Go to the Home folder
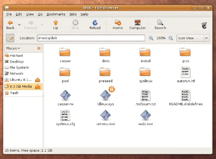Image resolution: width=216 pixels, height=159 pixels. 118,25
